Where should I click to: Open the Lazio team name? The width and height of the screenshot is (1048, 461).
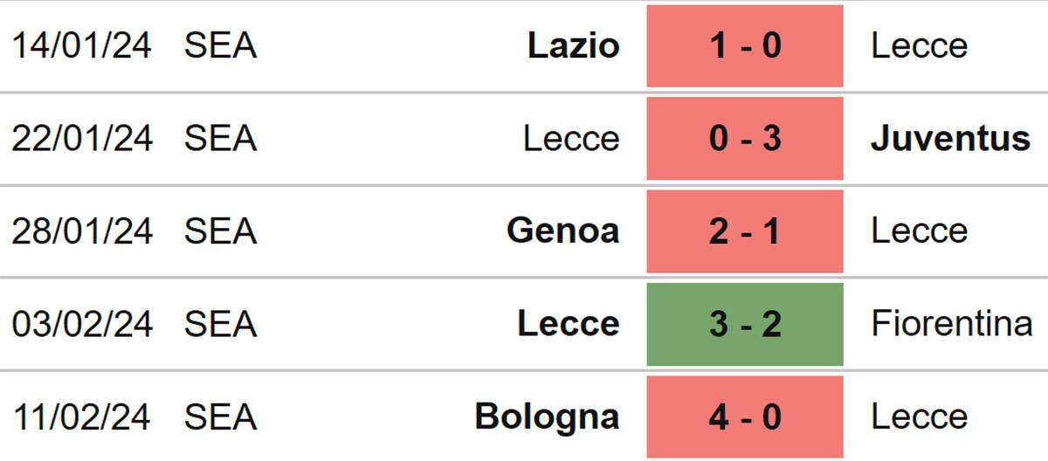point(574,46)
